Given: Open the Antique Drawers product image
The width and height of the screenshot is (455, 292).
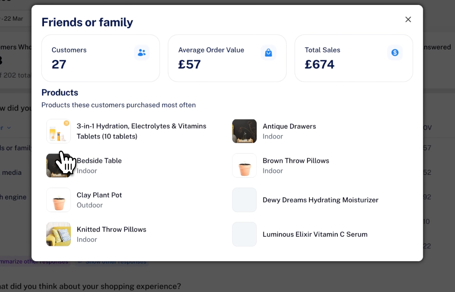Looking at the screenshot, I should pos(244,131).
